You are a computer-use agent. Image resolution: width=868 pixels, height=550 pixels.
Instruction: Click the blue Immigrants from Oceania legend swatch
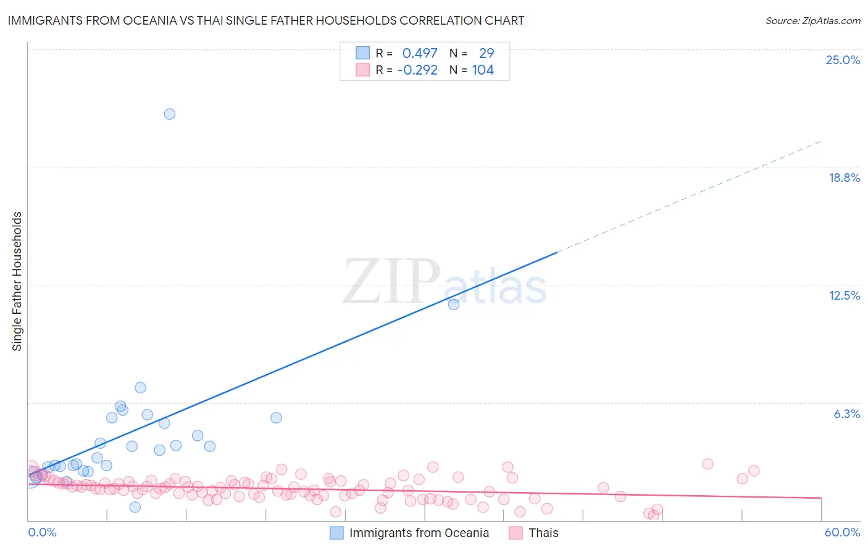[336, 533]
